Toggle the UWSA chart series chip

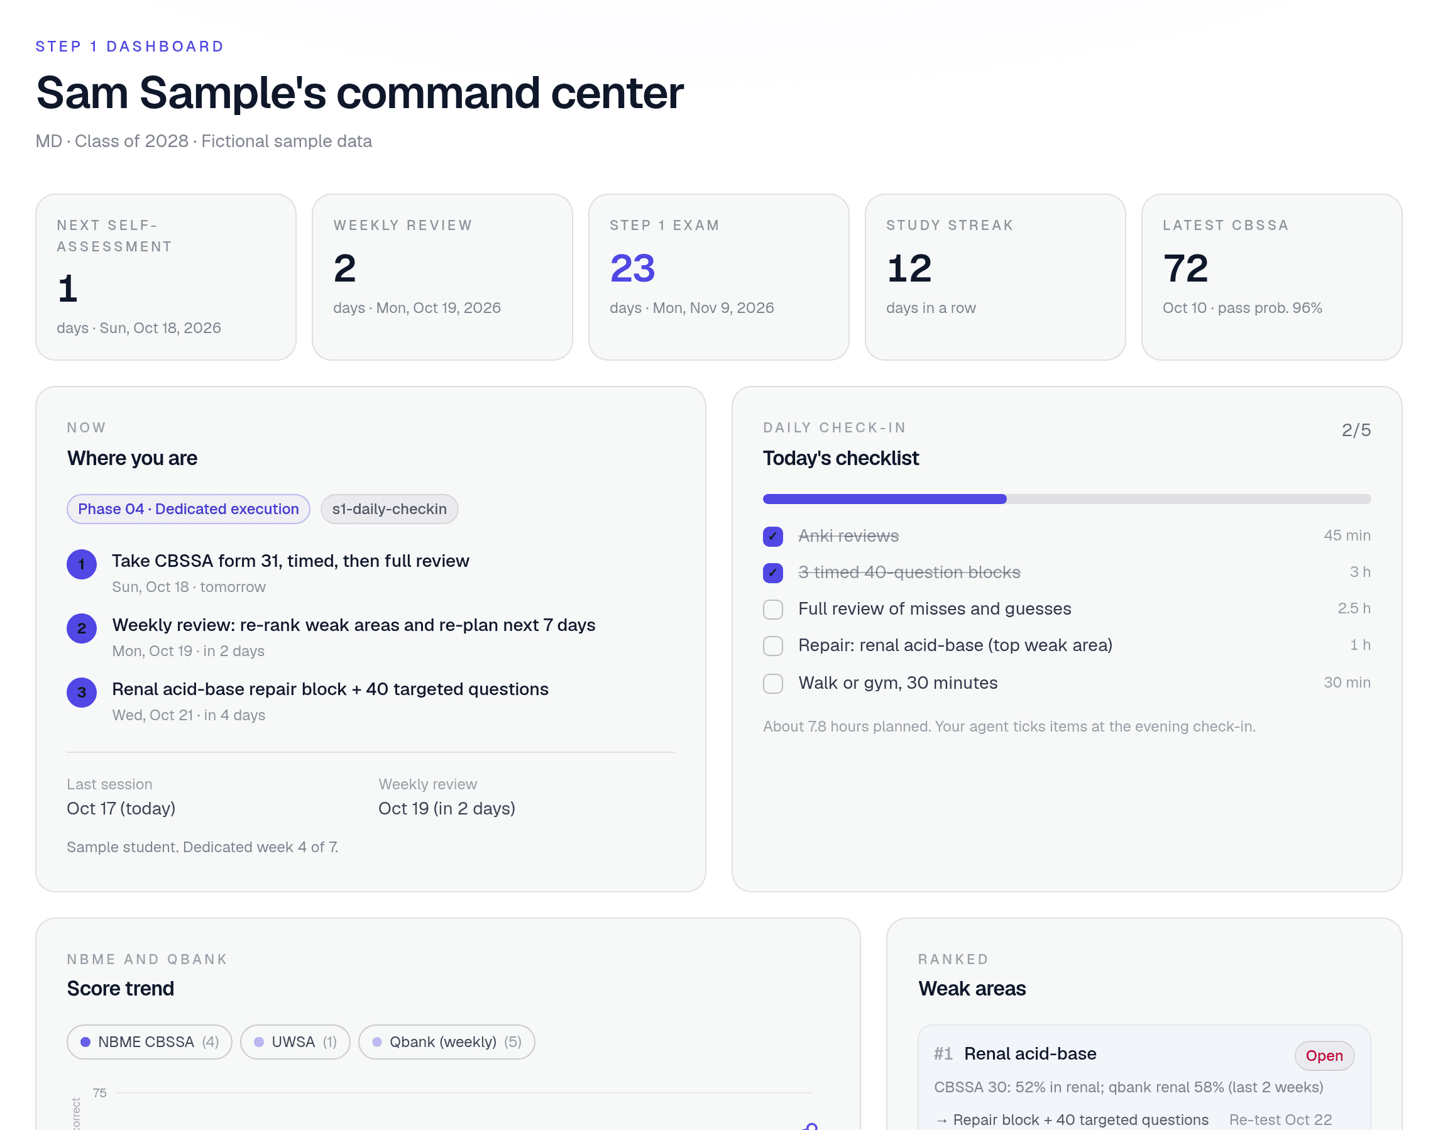point(295,1042)
